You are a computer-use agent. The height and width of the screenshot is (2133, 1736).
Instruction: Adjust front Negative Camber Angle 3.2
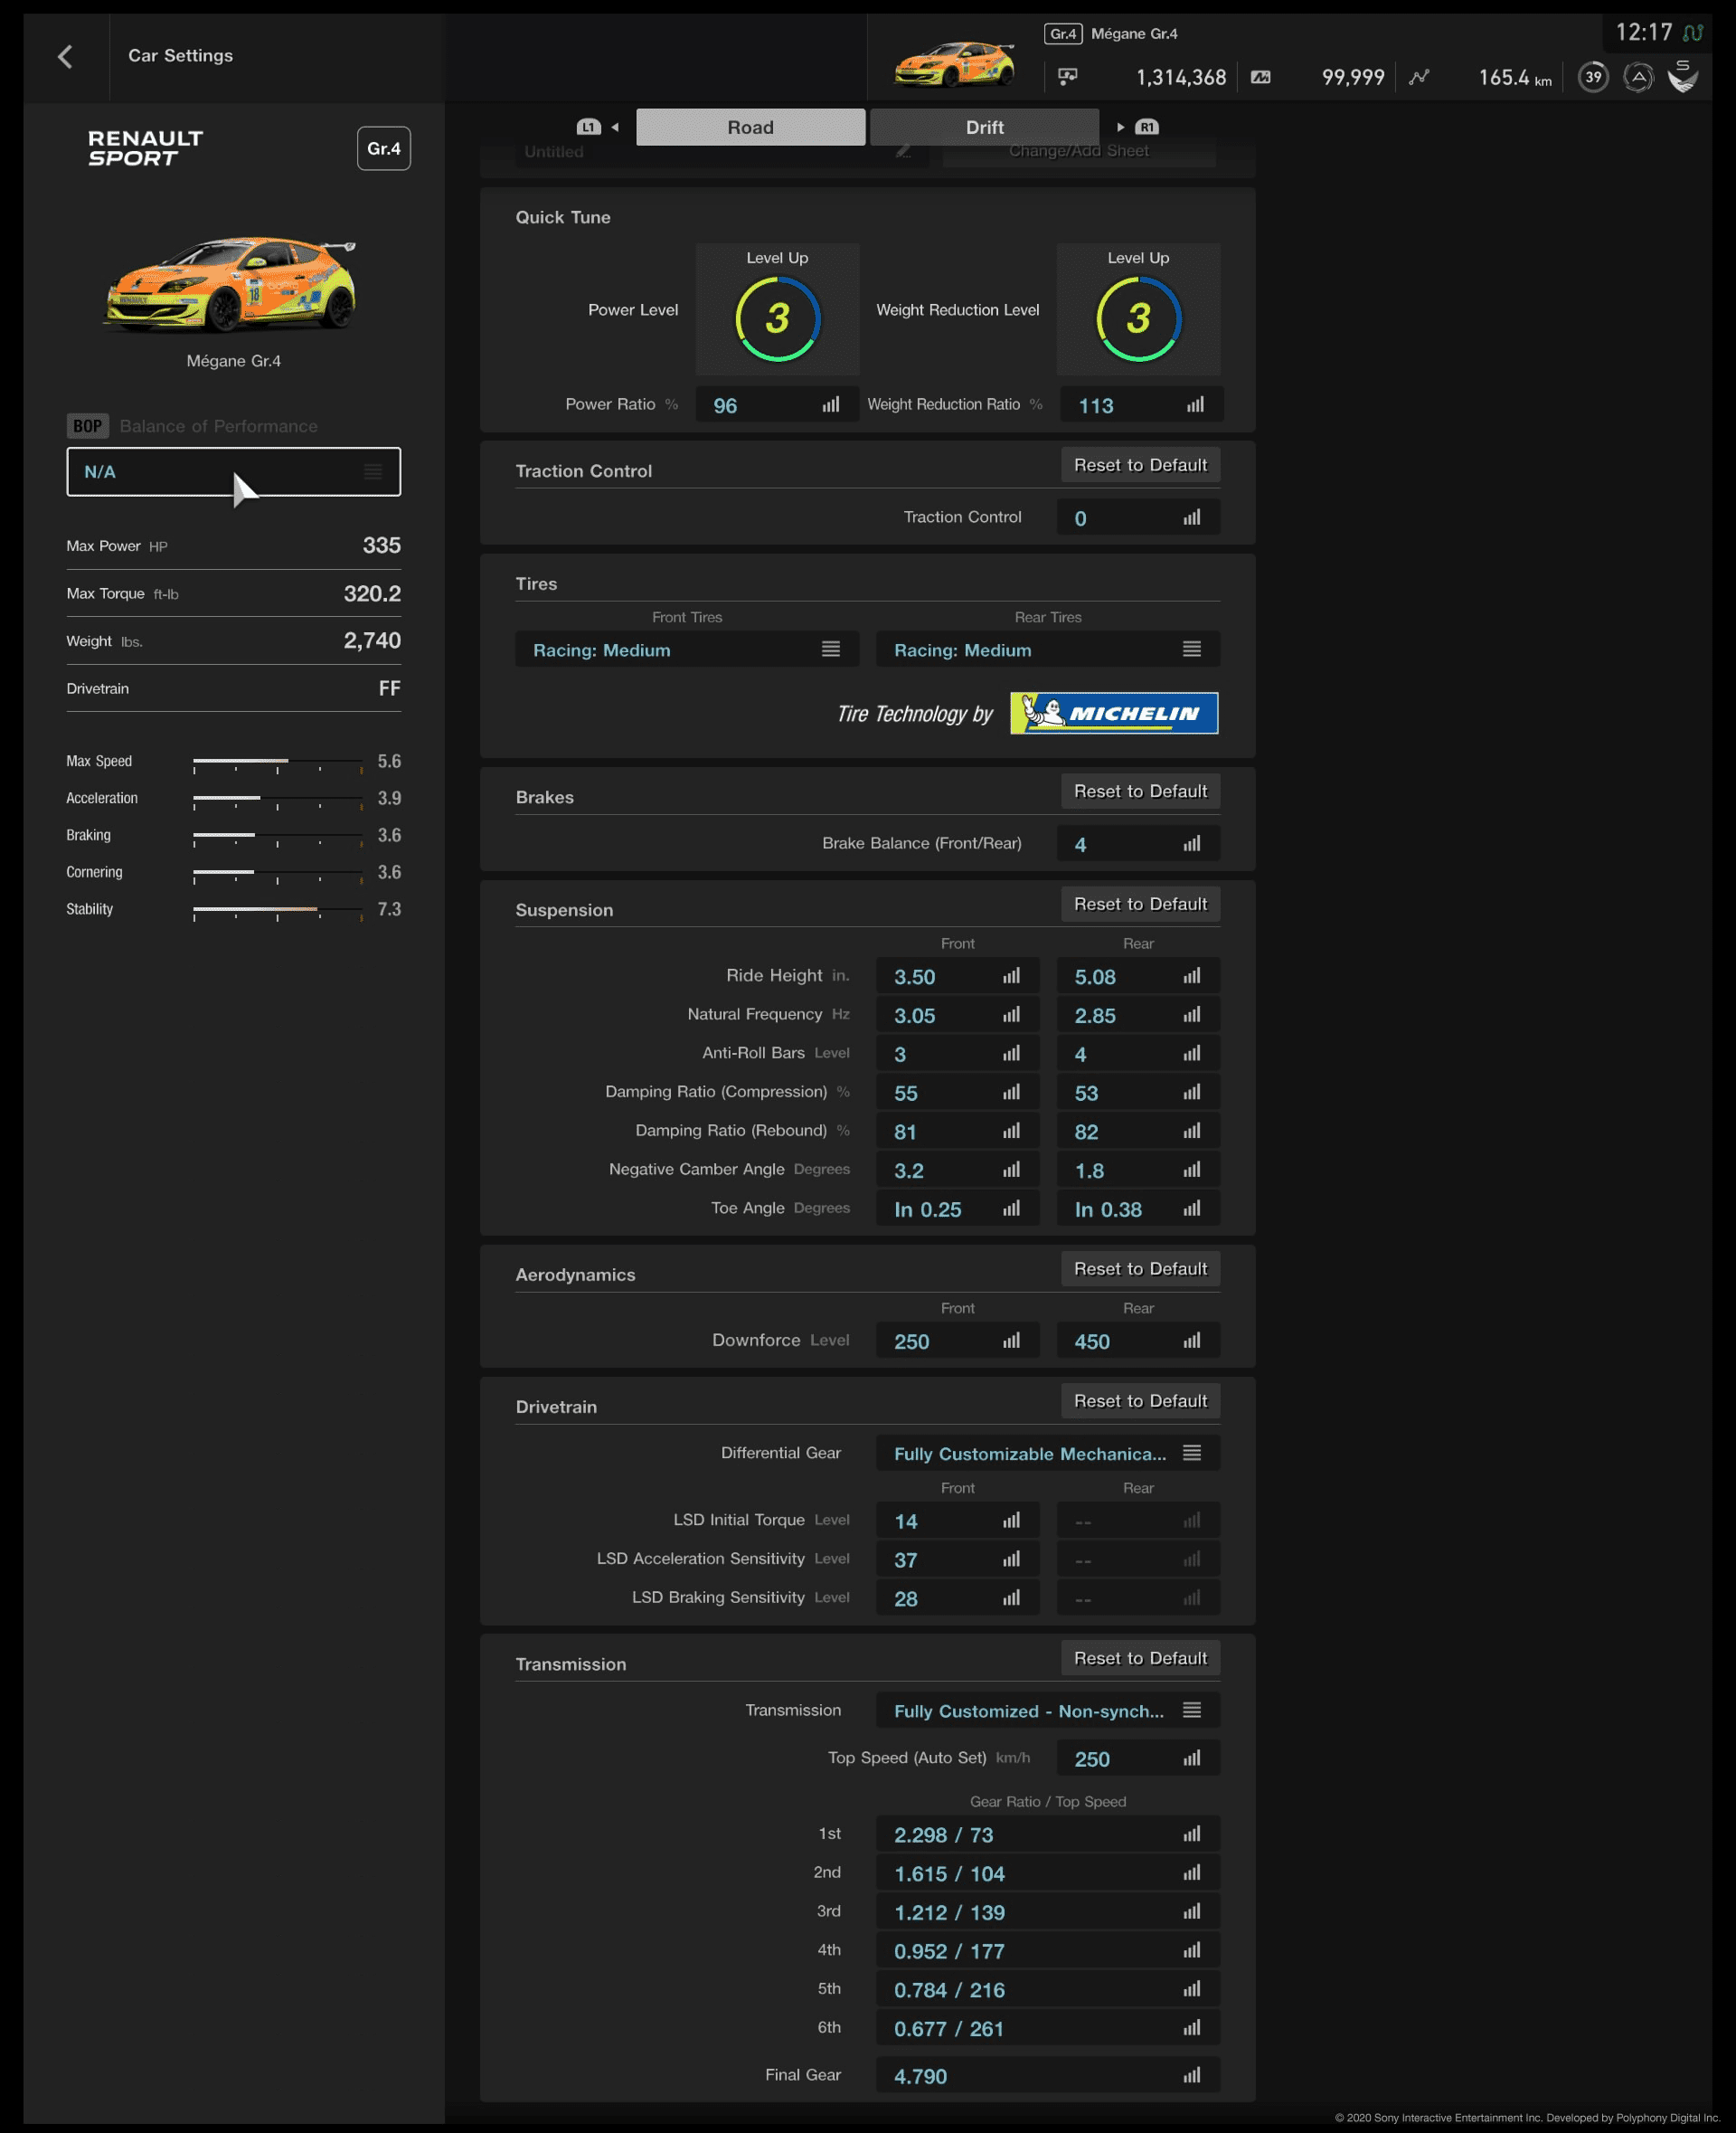pyautogui.click(x=958, y=1170)
